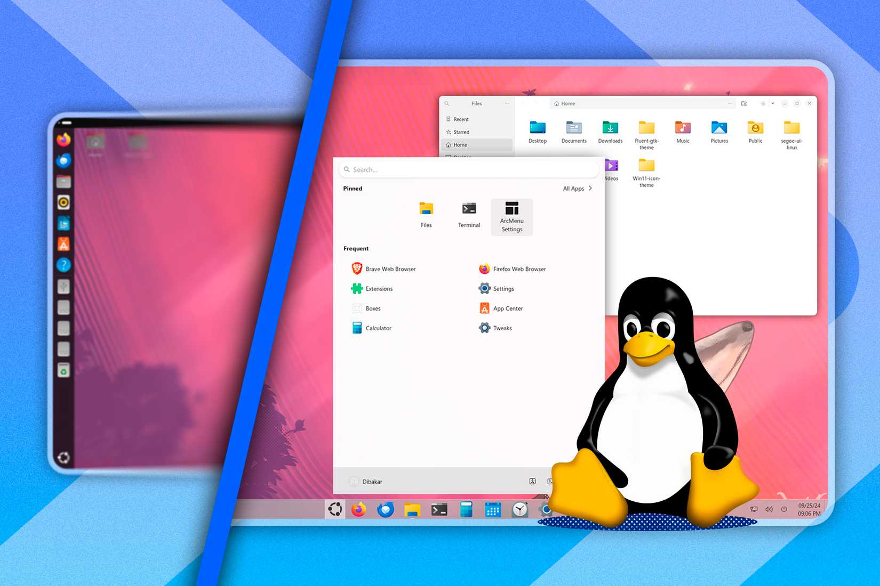This screenshot has width=880, height=586.
Task: Launch Tweaks from the Frequent list
Action: point(502,328)
